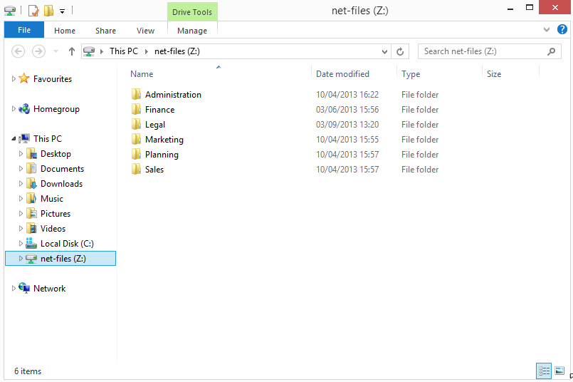Switch to Large icons view in status bar
Image resolution: width=573 pixels, height=382 pixels.
pyautogui.click(x=559, y=371)
